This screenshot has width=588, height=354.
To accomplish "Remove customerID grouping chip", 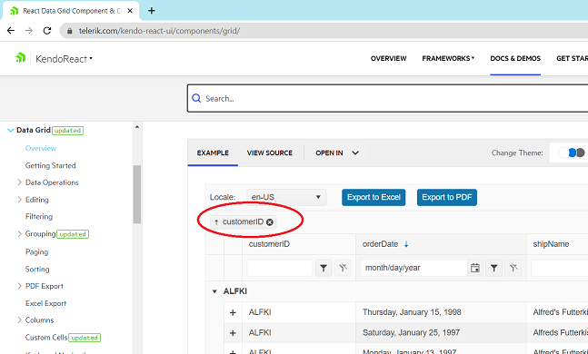I will tap(270, 222).
